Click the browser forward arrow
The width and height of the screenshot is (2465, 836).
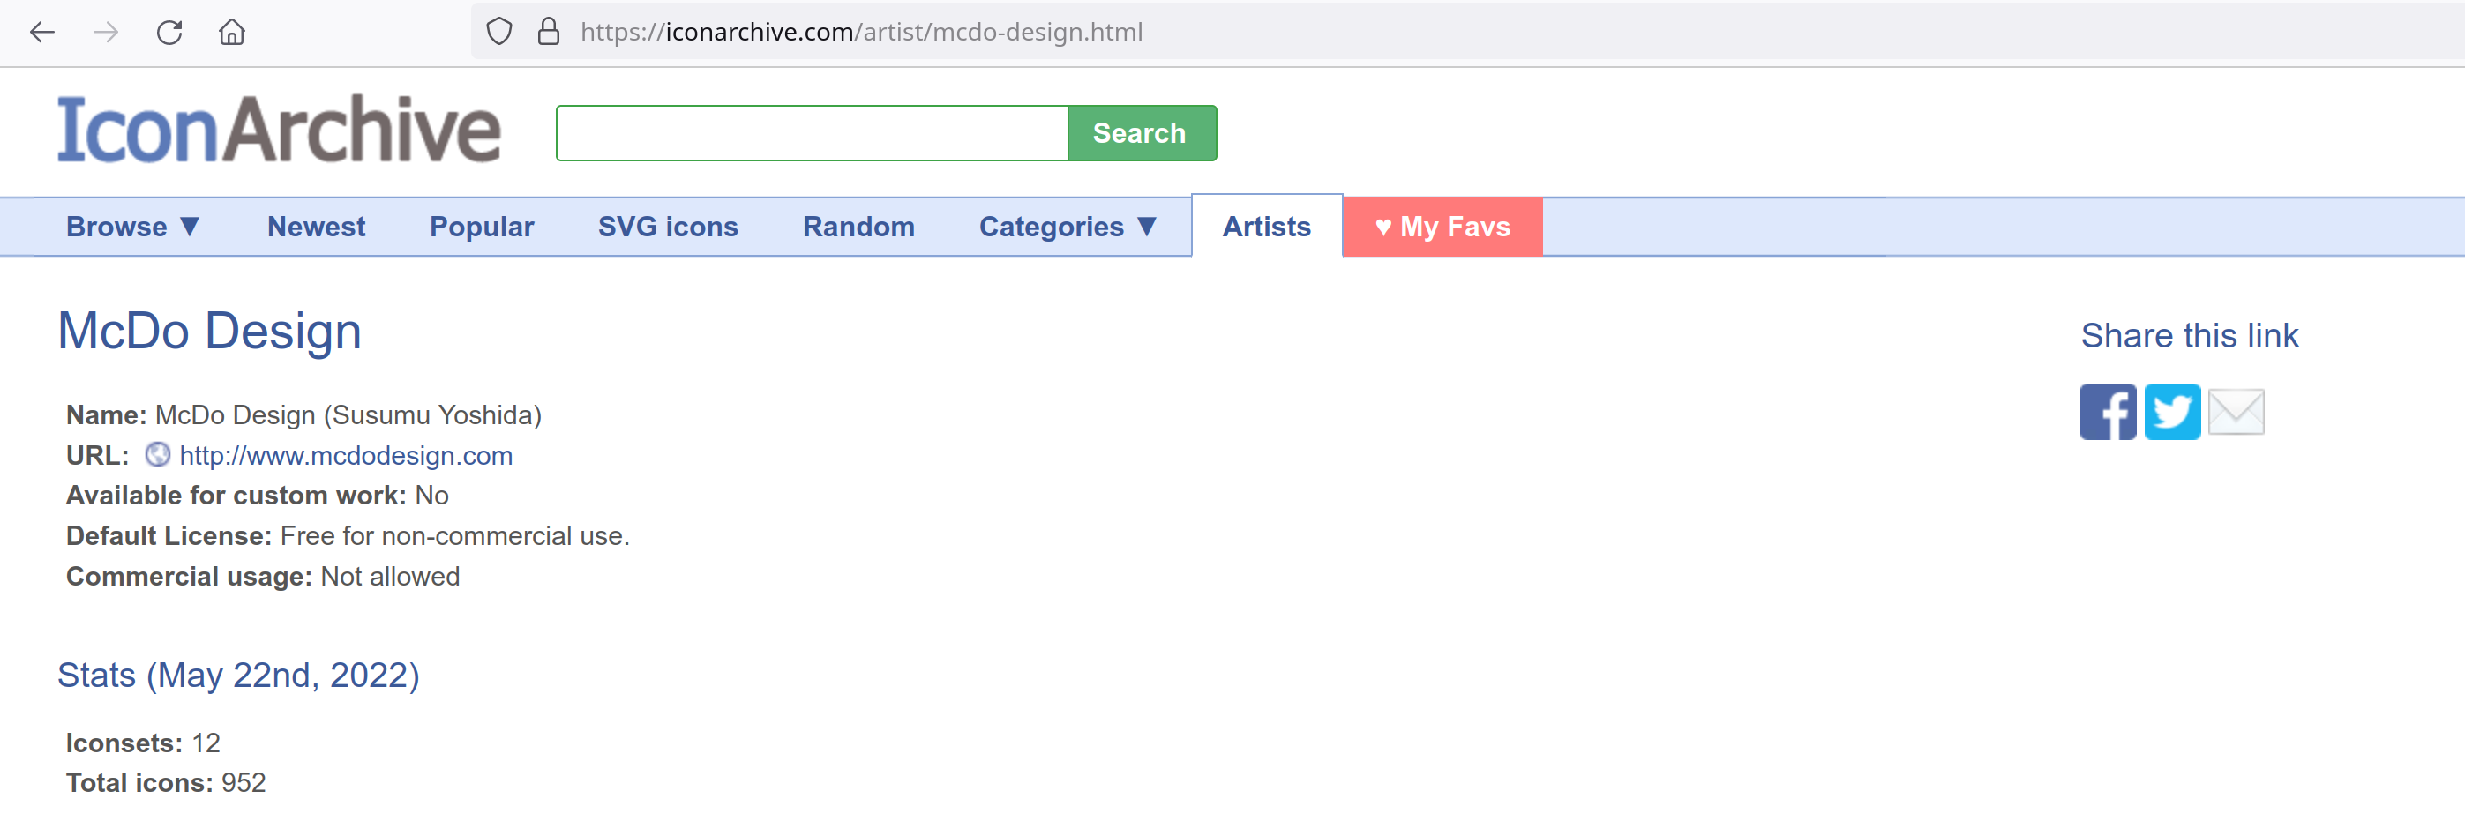105,33
